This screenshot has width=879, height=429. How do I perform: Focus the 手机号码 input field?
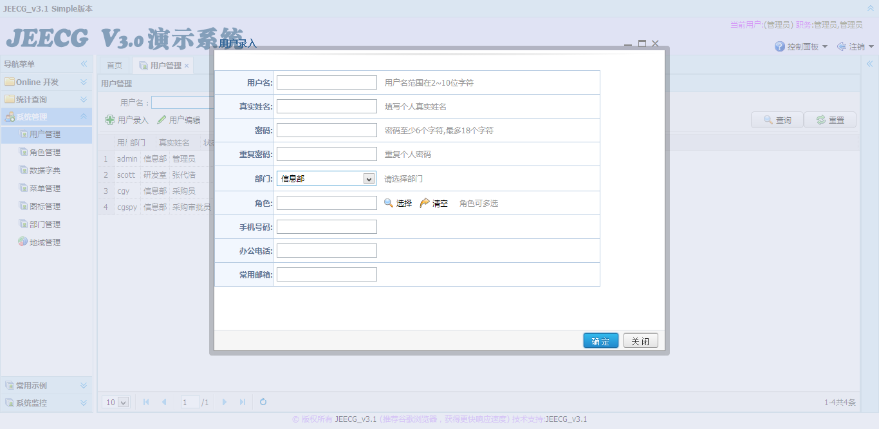coord(327,227)
